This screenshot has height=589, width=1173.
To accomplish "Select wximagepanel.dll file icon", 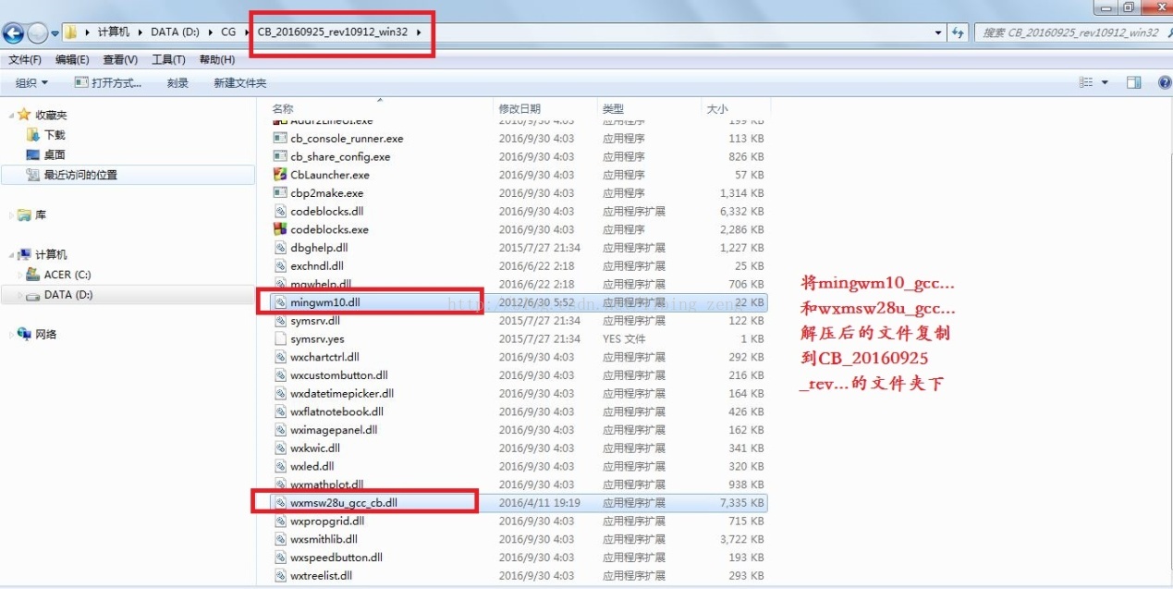I will [281, 430].
